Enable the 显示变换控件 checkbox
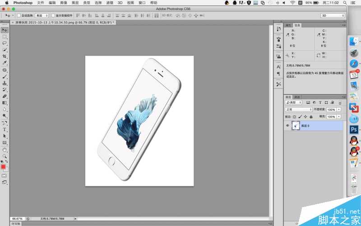This screenshot has height=226, width=361. coord(53,15)
